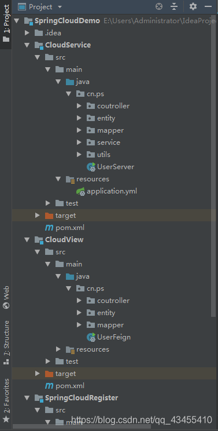218x431 pixels.
Task: Select the UserServer class name
Action: (116, 167)
